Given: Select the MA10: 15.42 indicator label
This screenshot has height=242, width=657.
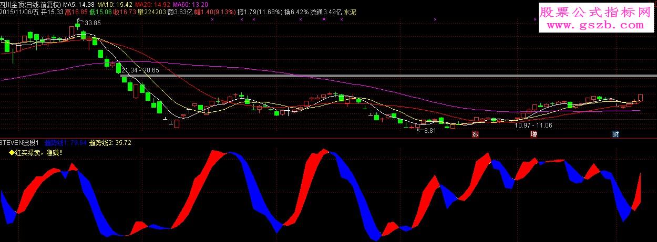Looking at the screenshot, I should [115, 4].
